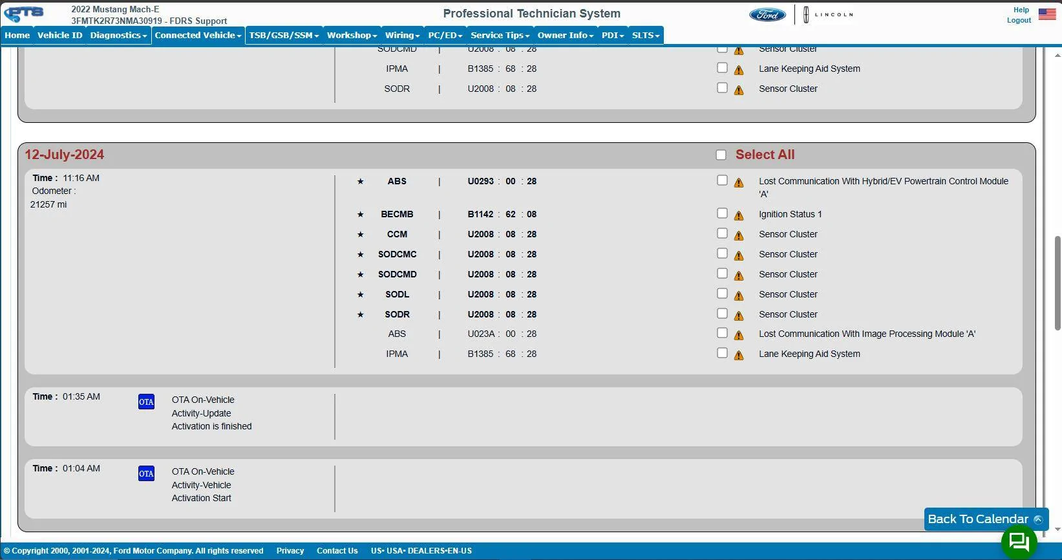Image resolution: width=1062 pixels, height=560 pixels.
Task: Open the SLTS menu
Action: [x=646, y=36]
